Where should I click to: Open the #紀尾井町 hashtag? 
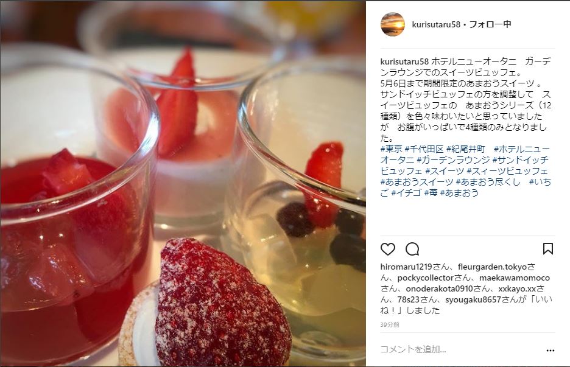(466, 149)
